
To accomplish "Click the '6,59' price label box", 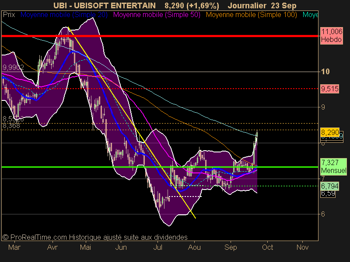I will pos(328,193).
